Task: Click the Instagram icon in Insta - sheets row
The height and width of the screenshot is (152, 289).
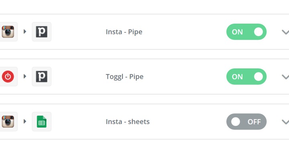Action: coord(8,122)
